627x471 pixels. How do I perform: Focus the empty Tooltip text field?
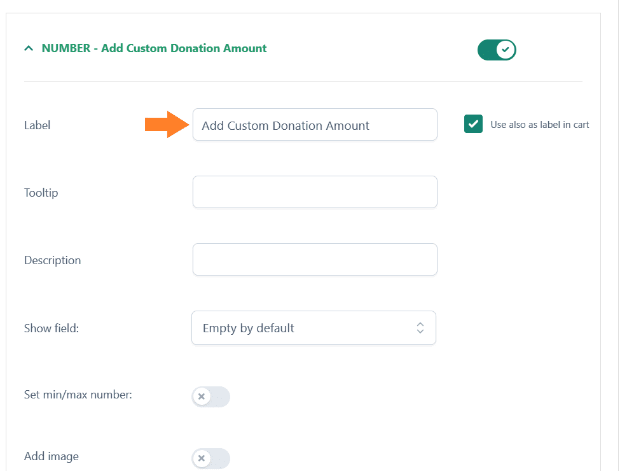click(x=315, y=192)
